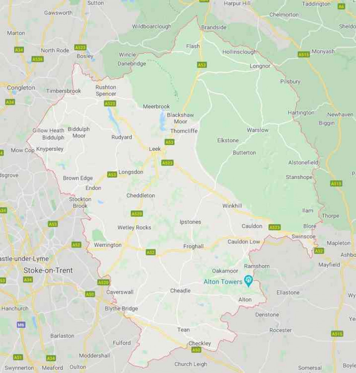Viewport: 356px width, 373px height.
Task: Click the Alton Towers place label
Action: 223,282
